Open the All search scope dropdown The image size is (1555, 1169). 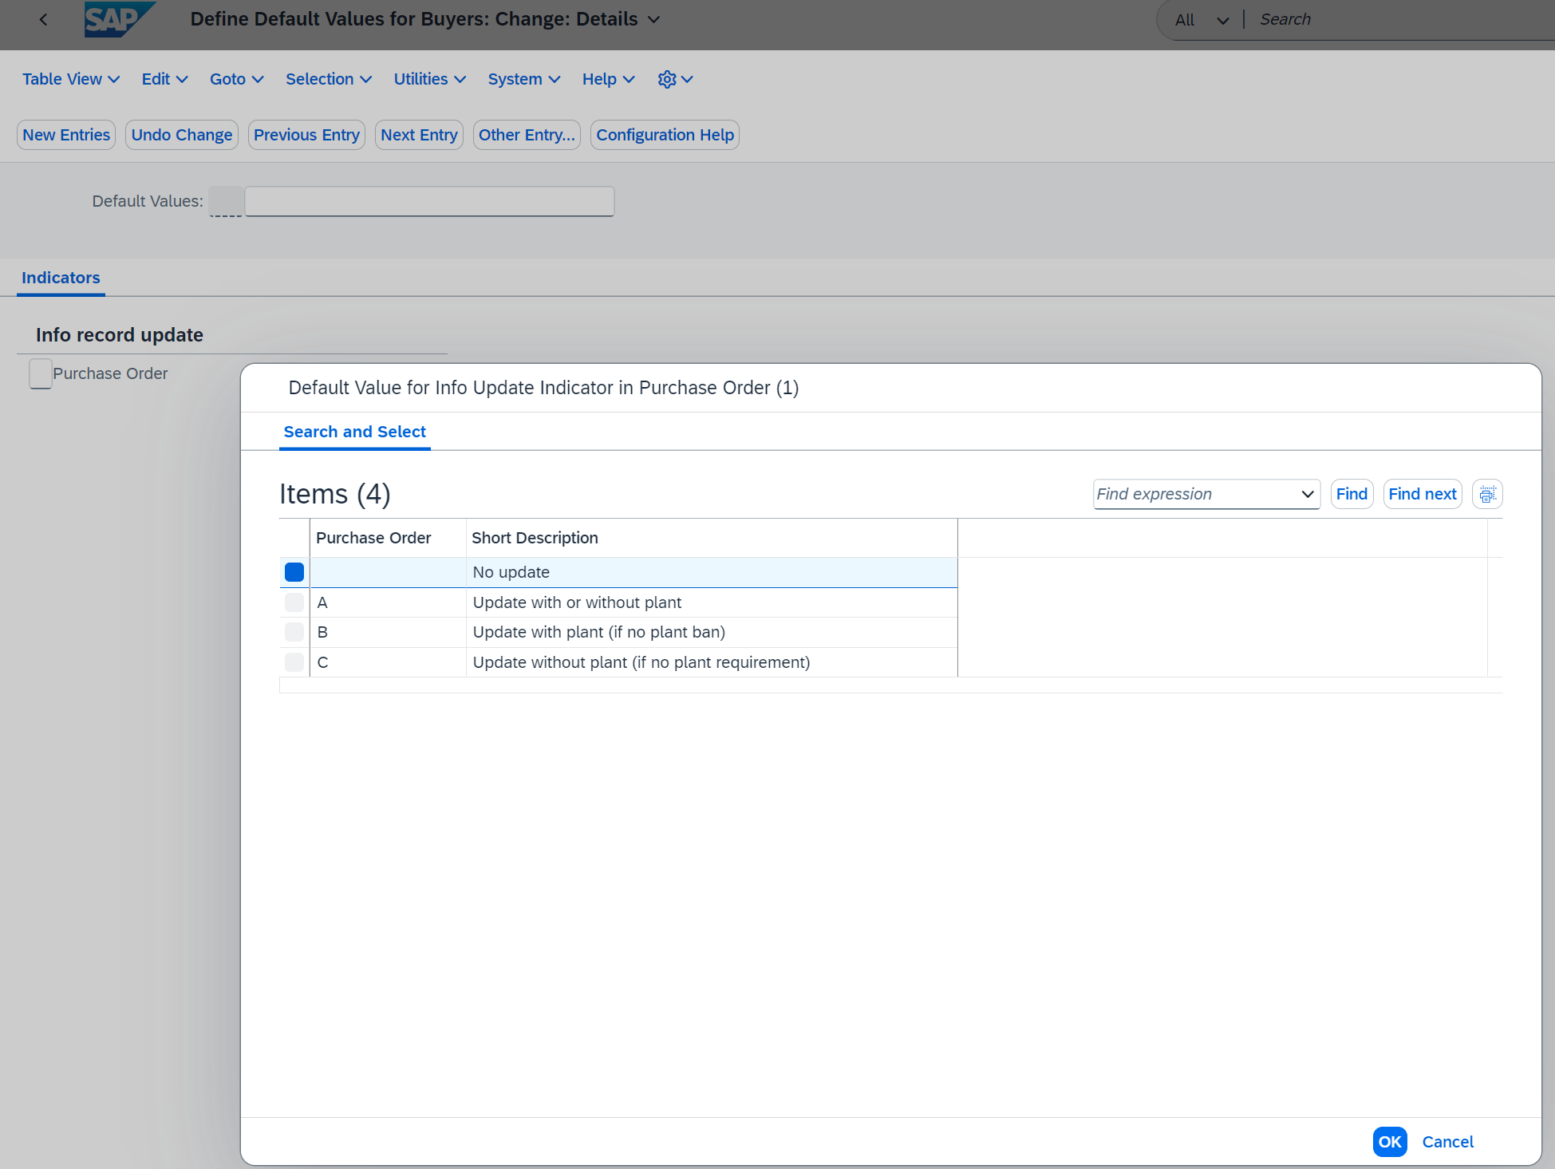coord(1202,20)
